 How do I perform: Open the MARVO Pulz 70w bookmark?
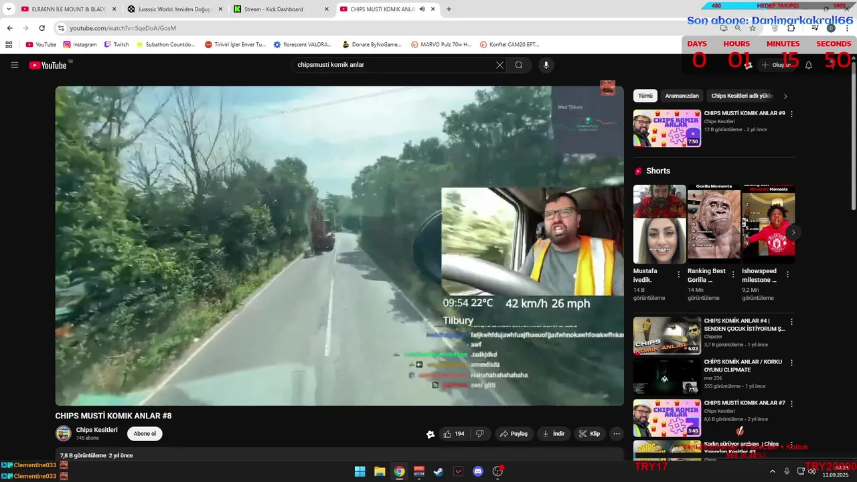coord(441,45)
